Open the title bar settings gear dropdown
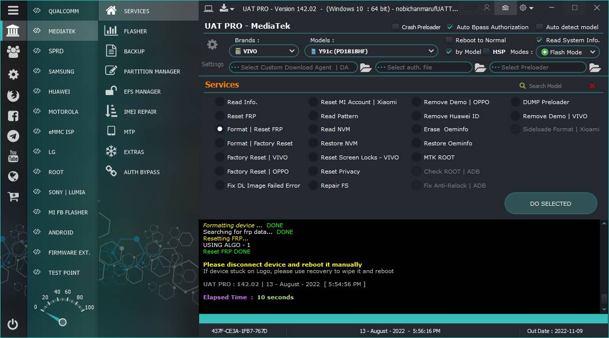 (526, 8)
